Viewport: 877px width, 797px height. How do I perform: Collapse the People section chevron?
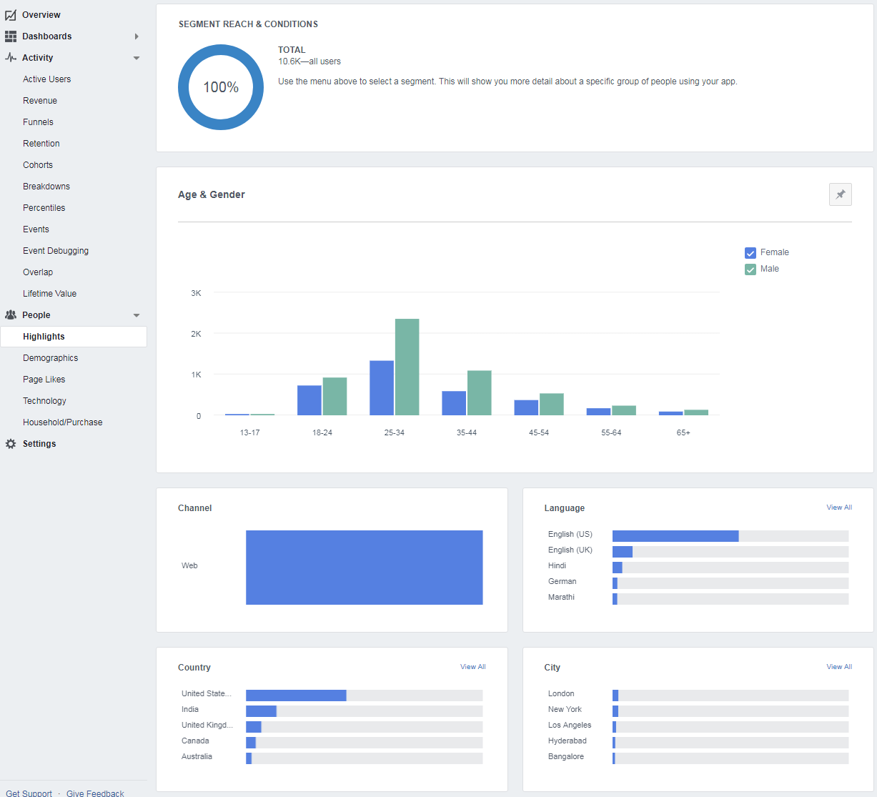click(136, 315)
